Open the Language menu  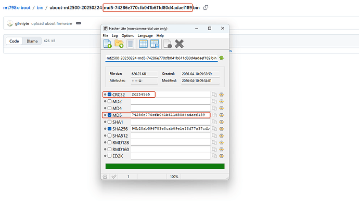point(145,36)
